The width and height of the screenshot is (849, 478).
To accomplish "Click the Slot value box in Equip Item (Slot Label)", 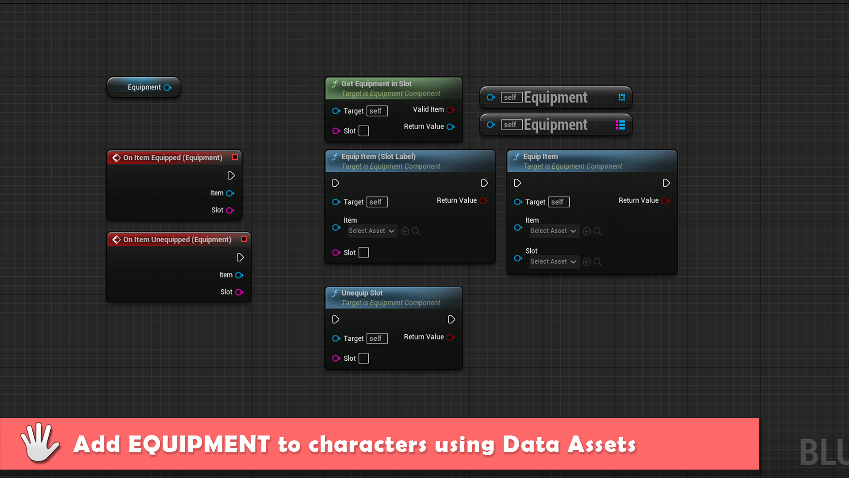I will (x=363, y=253).
